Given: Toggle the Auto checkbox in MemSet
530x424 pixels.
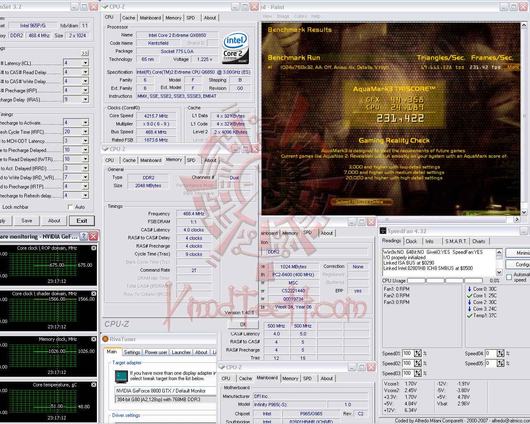Looking at the screenshot, I should pos(70,207).
